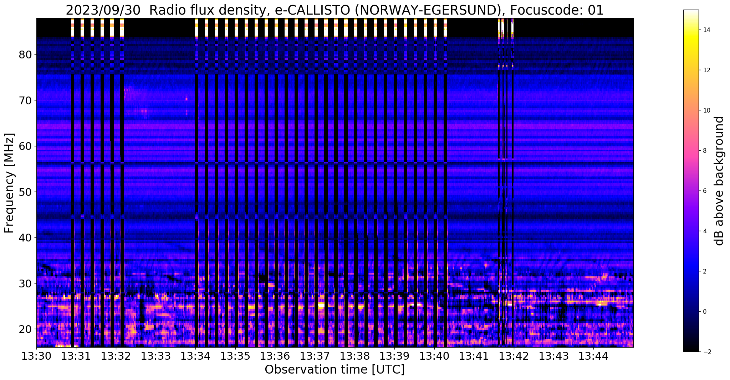The height and width of the screenshot is (380, 730).
Task: Click the 13:37 time tick label
Action: [x=315, y=356]
